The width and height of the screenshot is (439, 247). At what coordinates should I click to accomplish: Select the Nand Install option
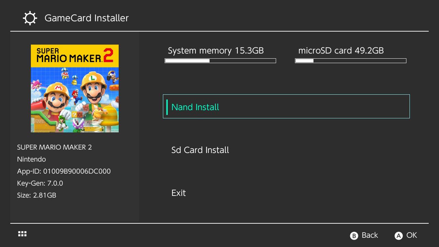(286, 106)
